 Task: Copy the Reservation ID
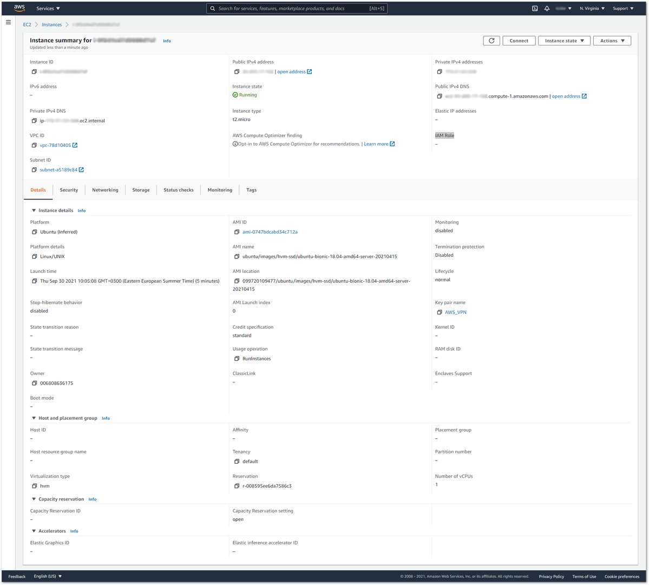tap(237, 486)
